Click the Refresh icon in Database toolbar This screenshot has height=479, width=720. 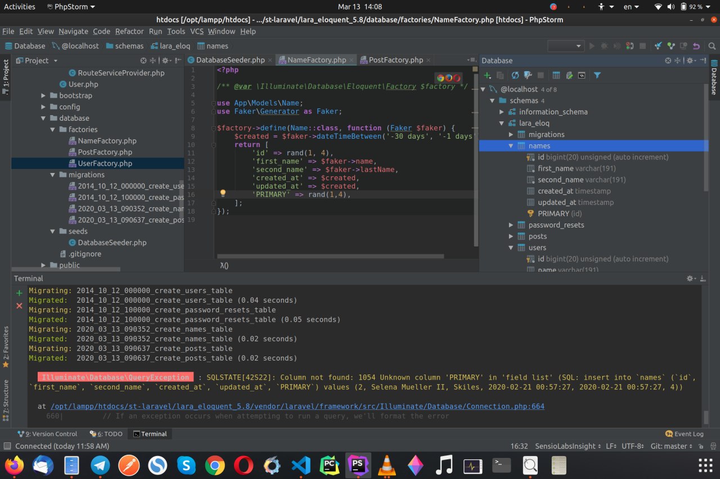(515, 75)
